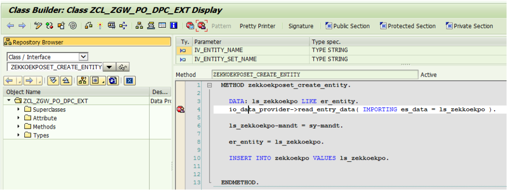Click the spiral Enhance icon
Screen dimensions: 507x190
tap(73, 26)
